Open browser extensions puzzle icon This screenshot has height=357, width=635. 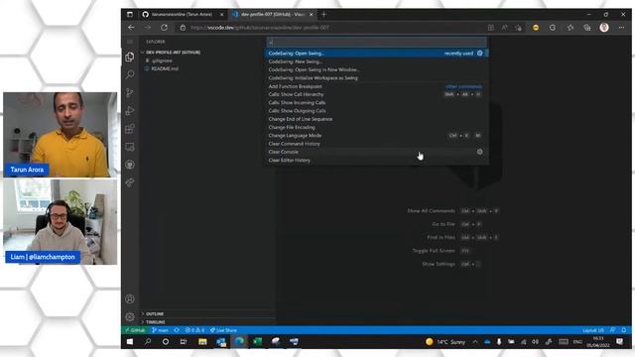pos(553,28)
